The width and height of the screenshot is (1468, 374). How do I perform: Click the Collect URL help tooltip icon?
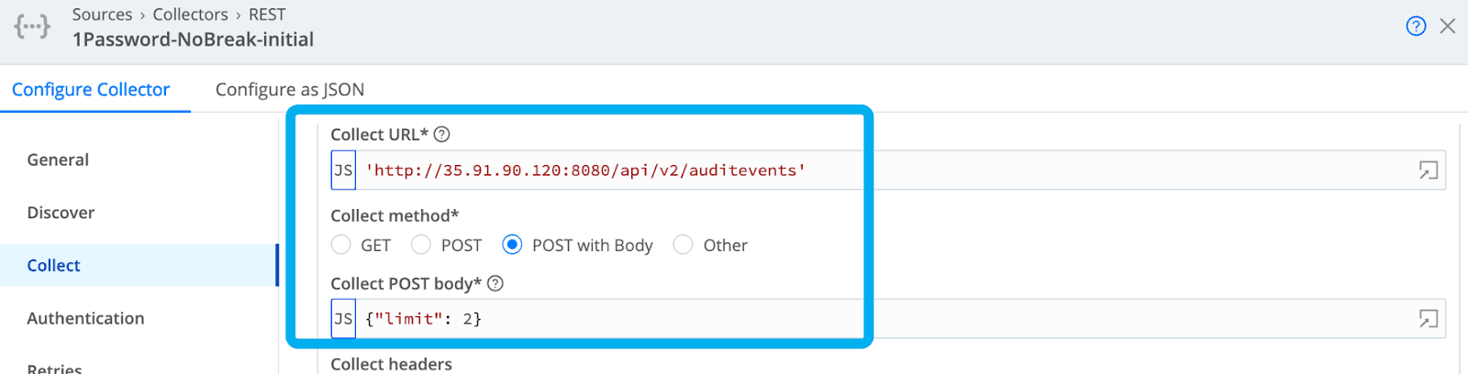point(442,135)
